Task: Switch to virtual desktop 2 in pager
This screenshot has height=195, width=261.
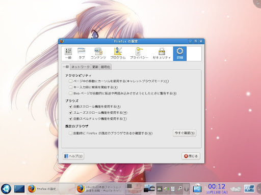Action: pyautogui.click(x=137, y=186)
